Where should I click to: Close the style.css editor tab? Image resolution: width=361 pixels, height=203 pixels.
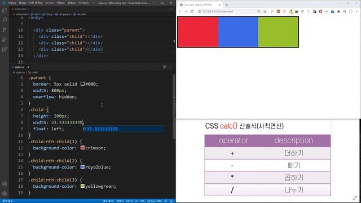(28, 67)
